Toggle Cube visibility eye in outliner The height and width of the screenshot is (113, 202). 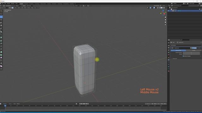coord(201,11)
